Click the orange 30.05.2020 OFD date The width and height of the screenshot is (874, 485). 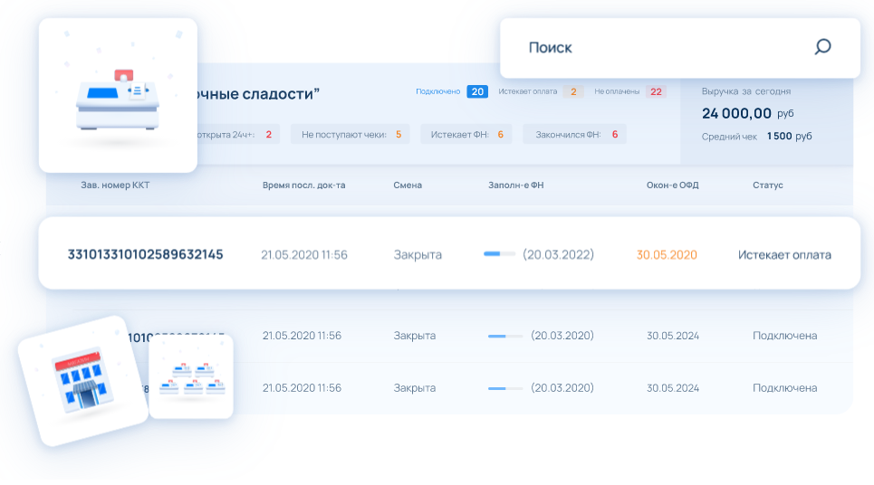click(667, 255)
